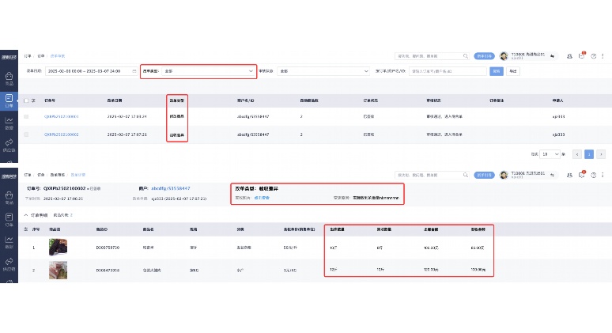Screen dimensions: 612x333
Task: Open order link QXRPb2502100002 in the list
Action: [x=61, y=134]
